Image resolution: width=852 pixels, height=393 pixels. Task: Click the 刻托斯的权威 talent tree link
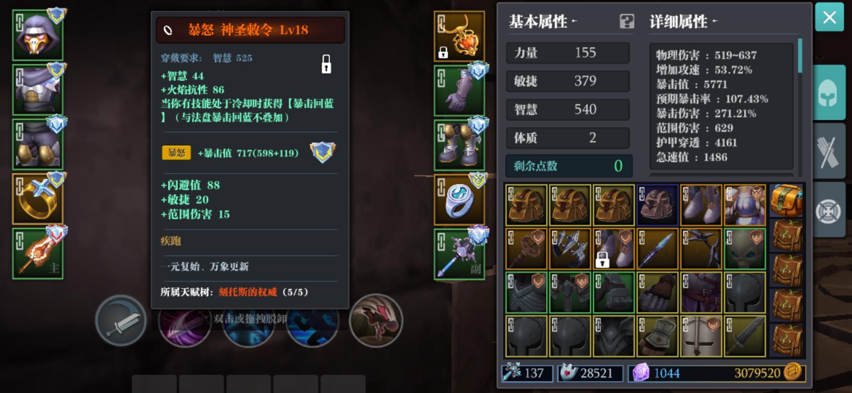coord(248,292)
